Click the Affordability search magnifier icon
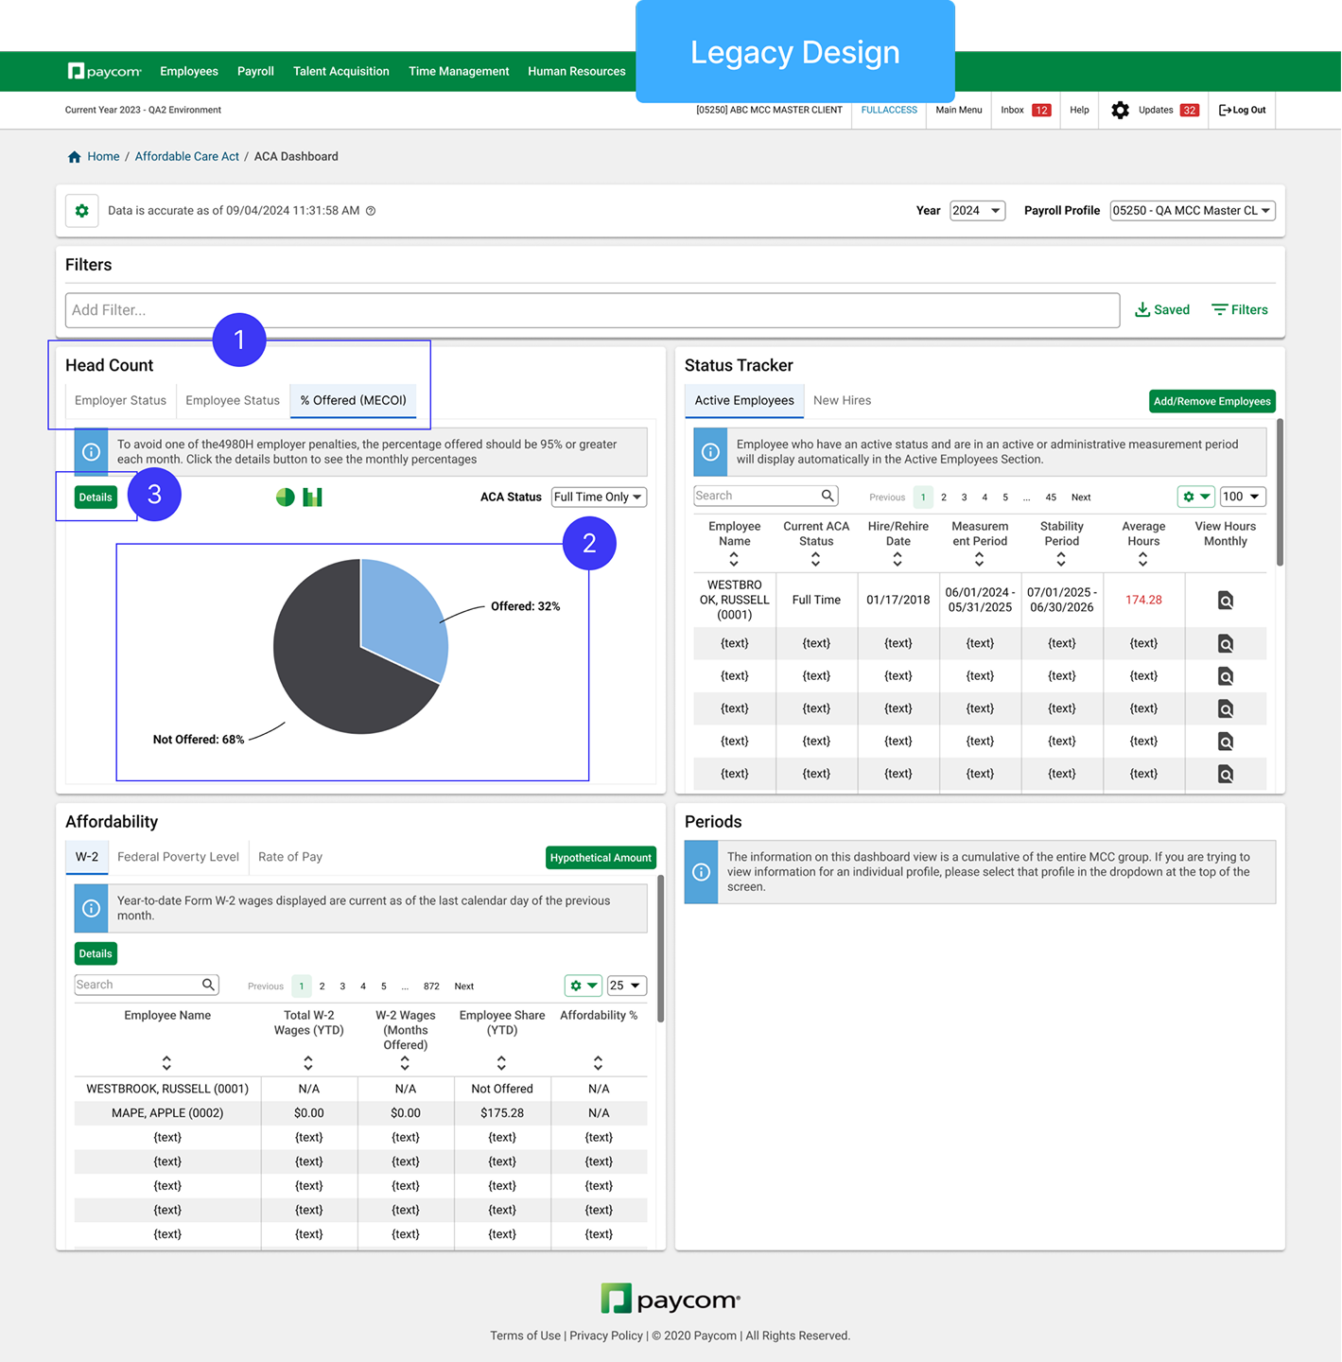The height and width of the screenshot is (1362, 1342). point(208,985)
